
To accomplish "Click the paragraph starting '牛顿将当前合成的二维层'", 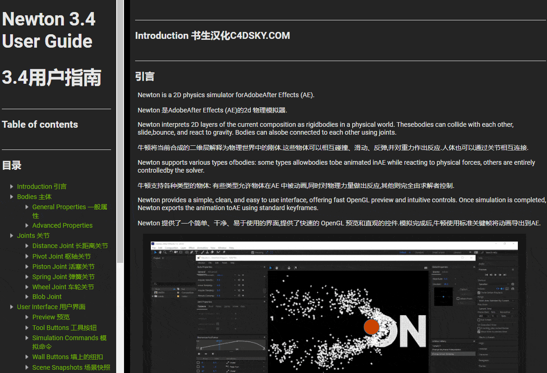I will click(333, 148).
